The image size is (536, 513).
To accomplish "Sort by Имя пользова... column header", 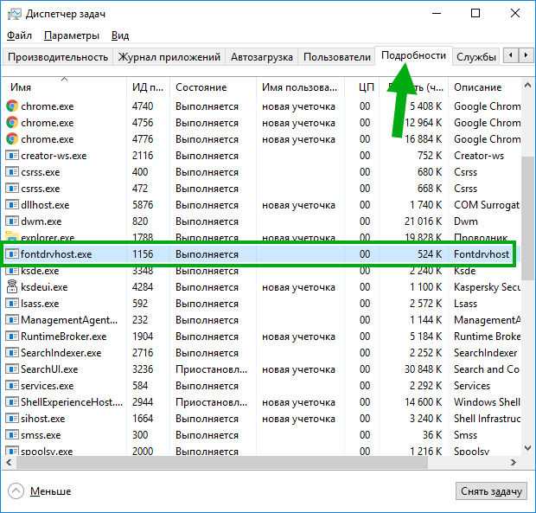I will tap(300, 87).
